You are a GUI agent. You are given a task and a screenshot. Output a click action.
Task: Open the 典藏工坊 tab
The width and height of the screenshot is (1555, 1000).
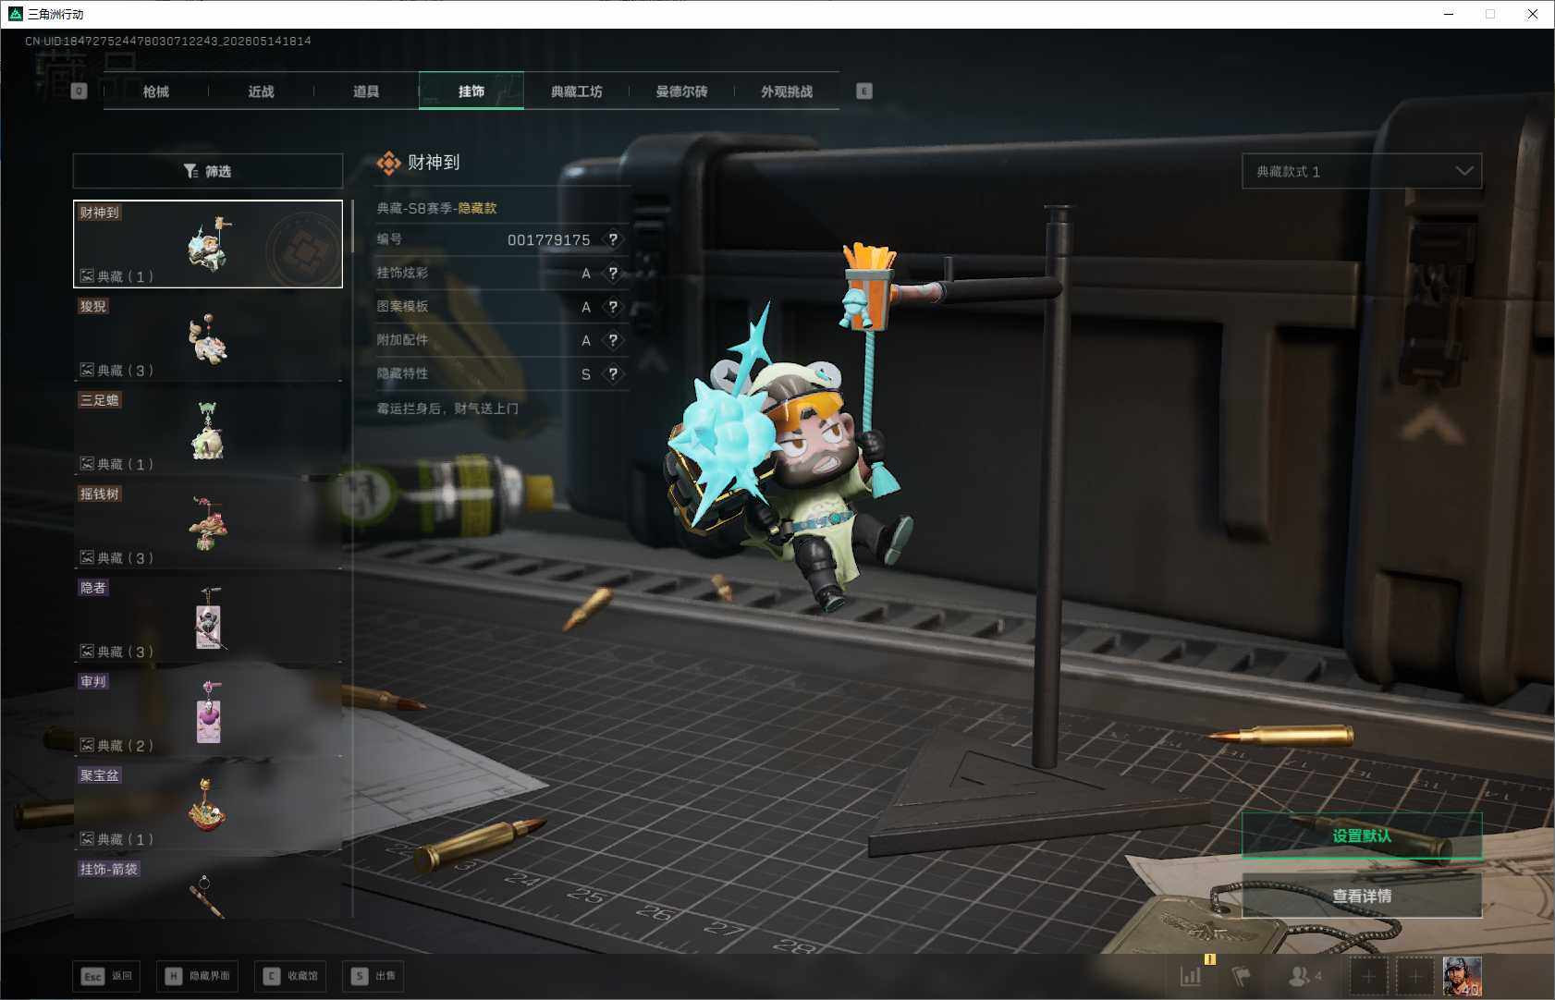tap(577, 91)
